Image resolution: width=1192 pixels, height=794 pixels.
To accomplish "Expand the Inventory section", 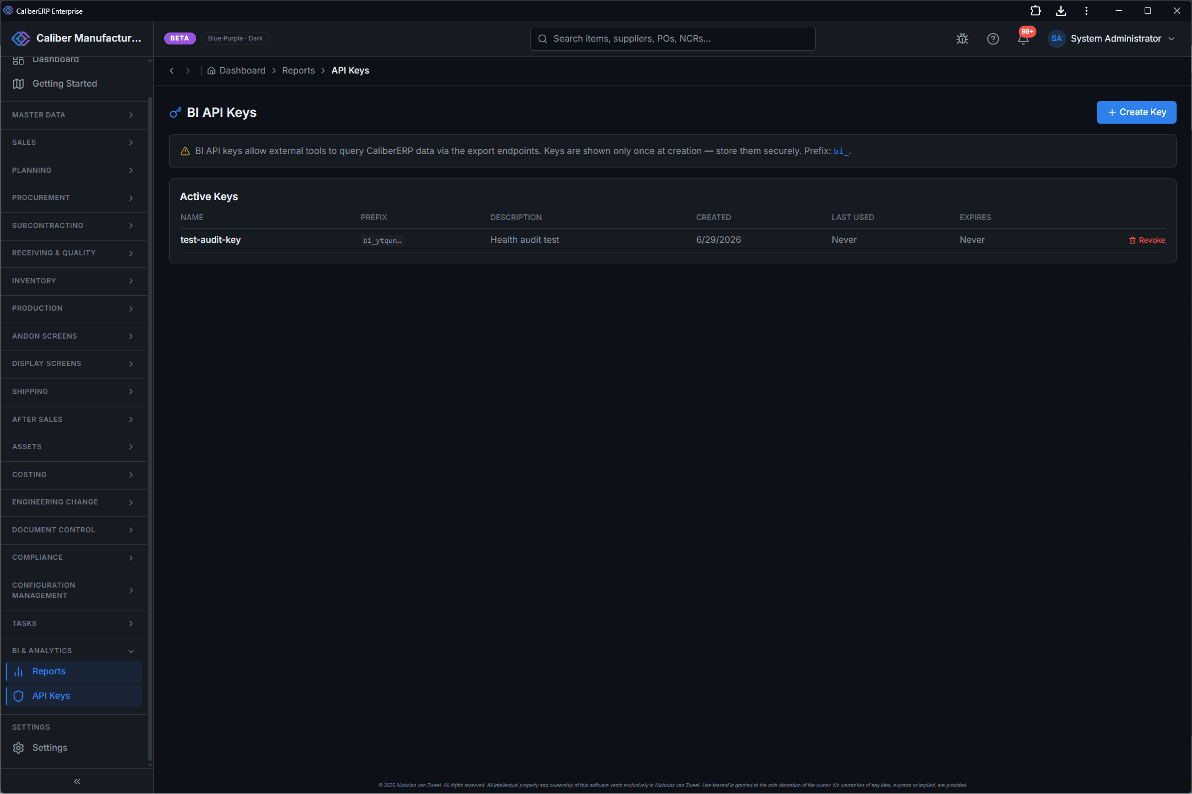I will [74, 281].
